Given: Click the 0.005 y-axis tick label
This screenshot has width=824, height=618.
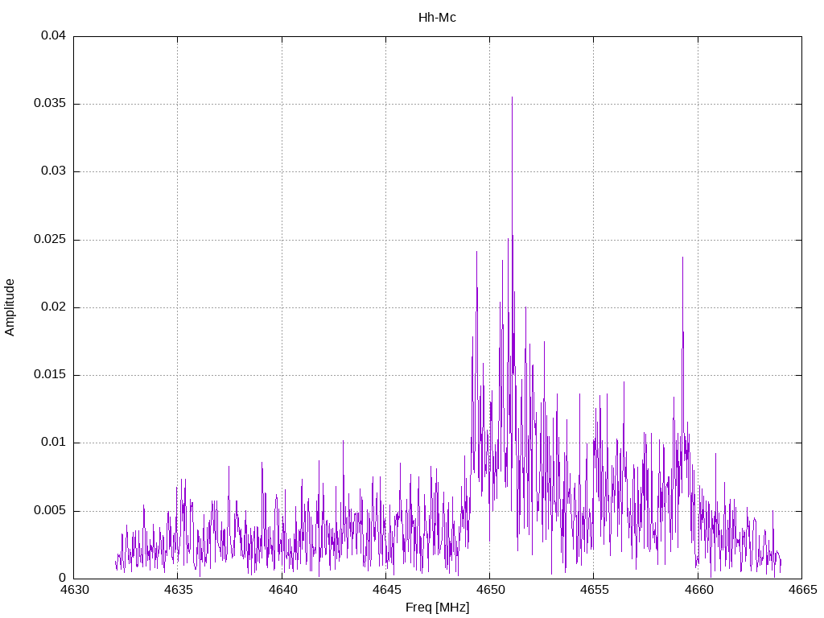Looking at the screenshot, I should pyautogui.click(x=51, y=511).
